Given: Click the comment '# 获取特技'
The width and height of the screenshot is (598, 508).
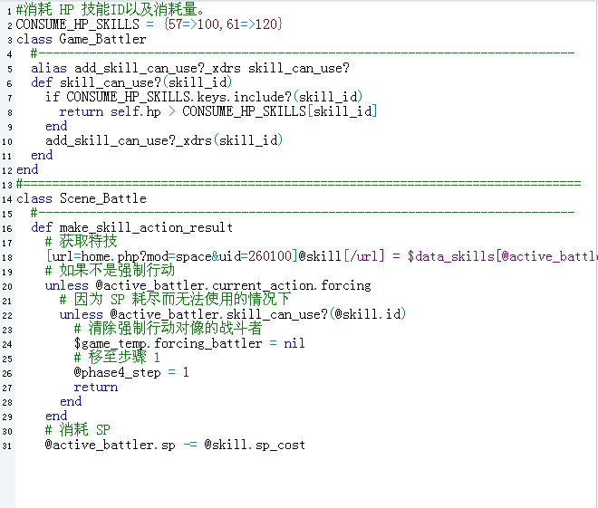Looking at the screenshot, I should click(82, 242).
